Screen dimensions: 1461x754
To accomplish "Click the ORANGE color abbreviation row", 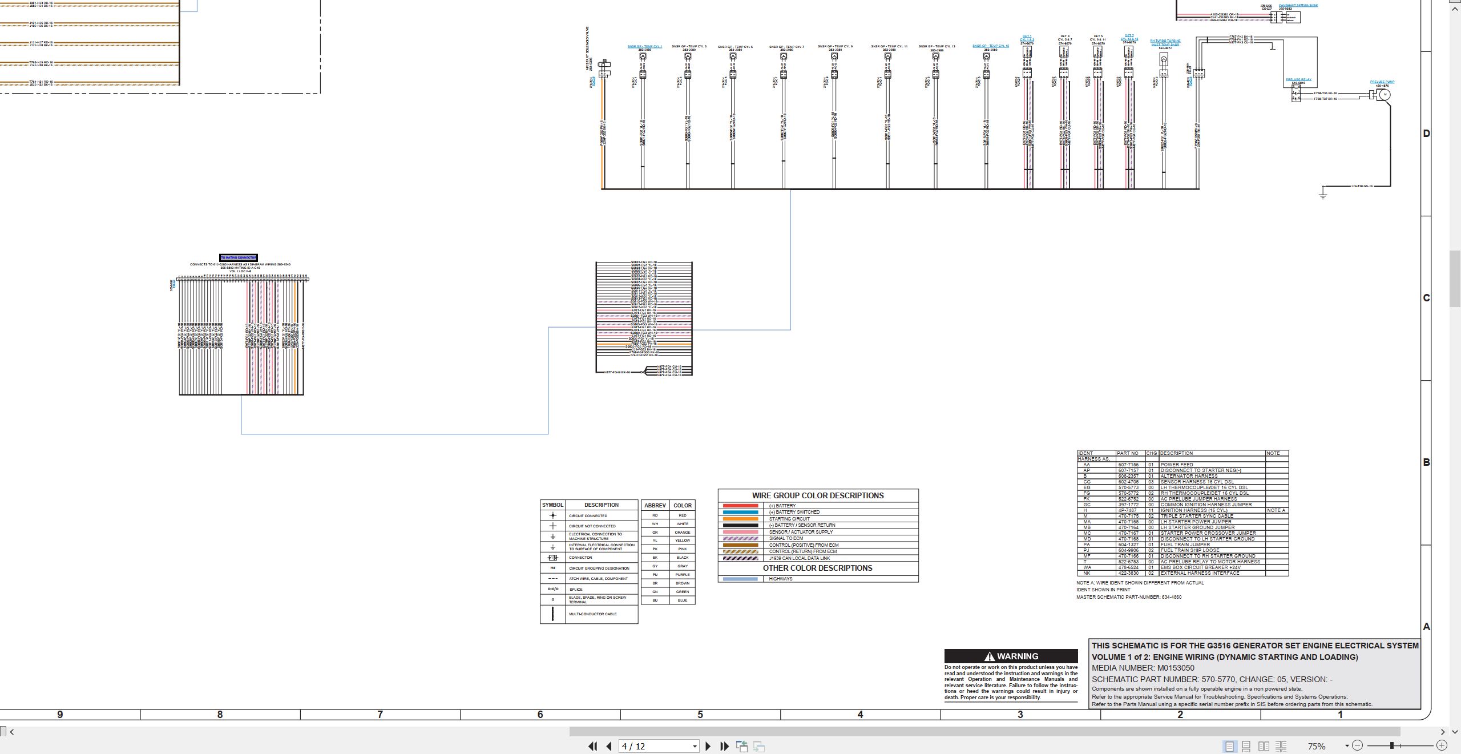I will 668,532.
